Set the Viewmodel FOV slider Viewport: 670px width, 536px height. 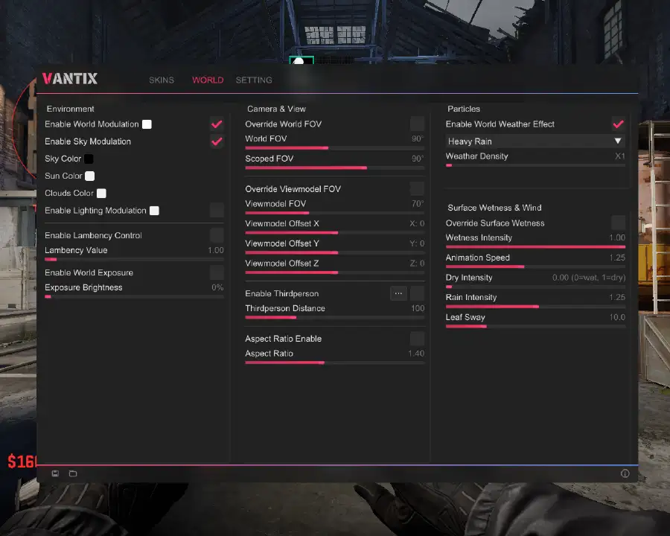(x=334, y=213)
